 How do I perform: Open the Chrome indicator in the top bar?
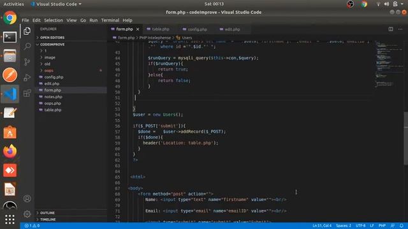tap(364, 4)
